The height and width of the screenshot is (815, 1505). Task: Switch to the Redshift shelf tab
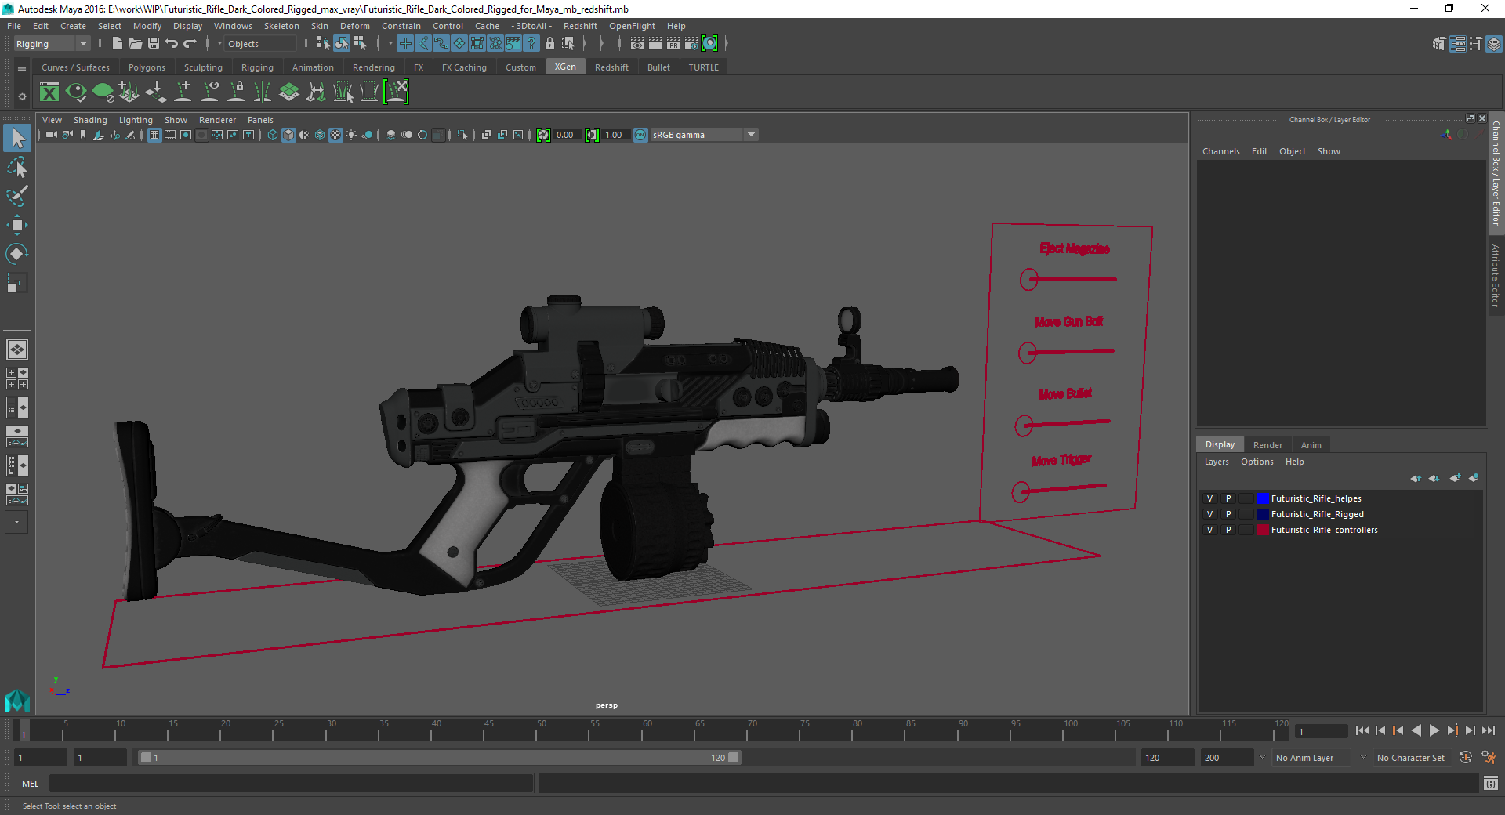tap(611, 67)
